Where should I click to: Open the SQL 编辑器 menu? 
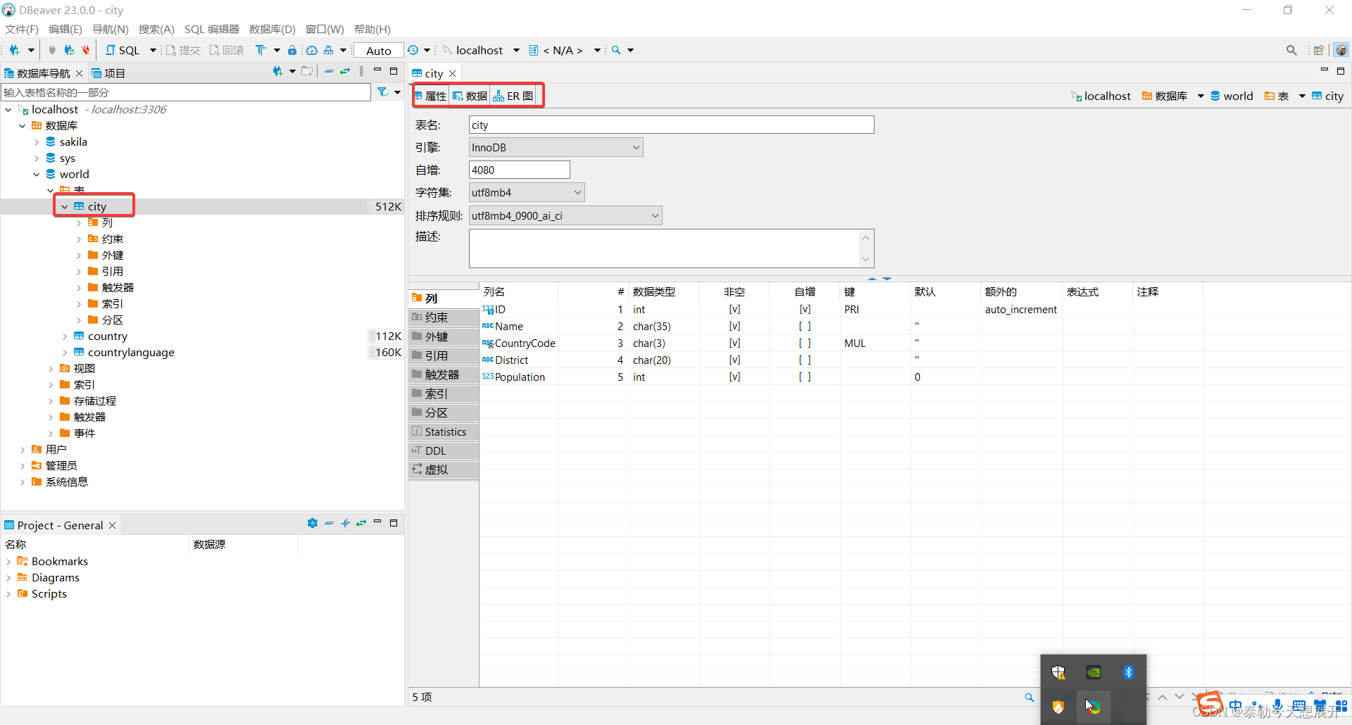(212, 29)
